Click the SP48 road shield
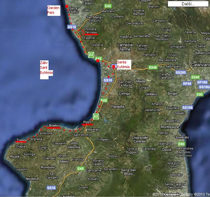 coord(187,83)
